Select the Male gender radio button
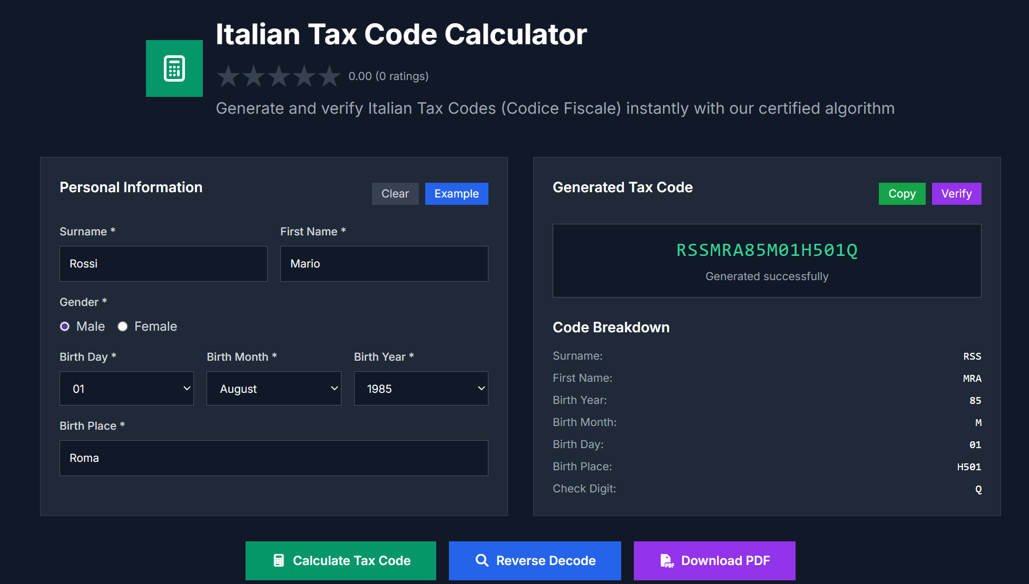Screen dimensions: 1029x584 point(65,326)
